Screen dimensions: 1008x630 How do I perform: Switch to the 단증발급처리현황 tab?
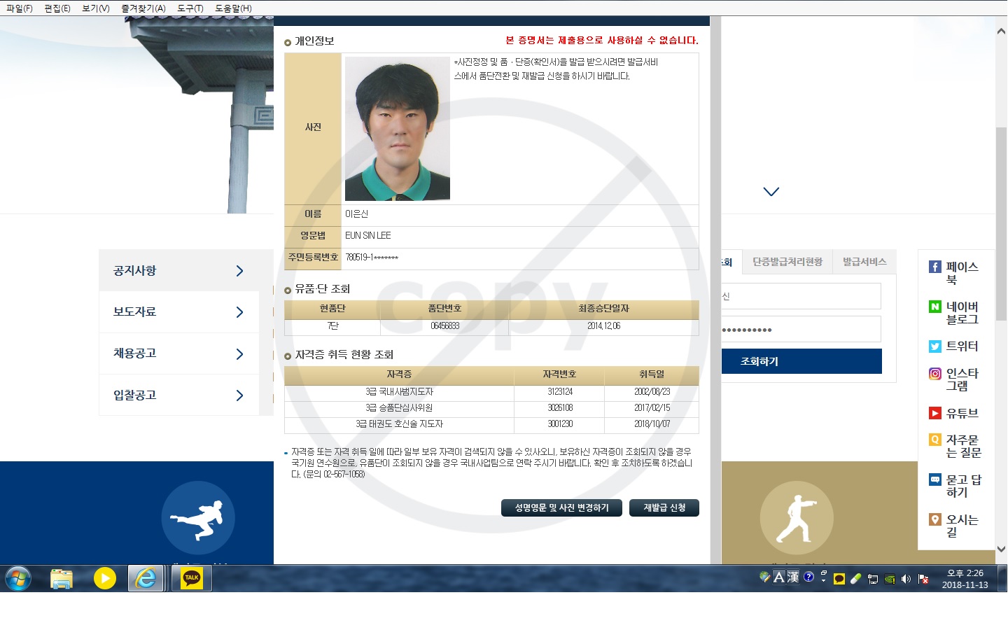tap(787, 262)
